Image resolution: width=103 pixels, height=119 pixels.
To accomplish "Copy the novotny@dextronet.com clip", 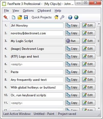I will coord(72,33).
